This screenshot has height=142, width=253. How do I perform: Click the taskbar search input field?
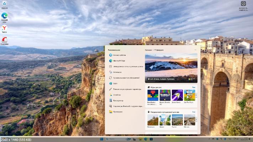[118, 139]
